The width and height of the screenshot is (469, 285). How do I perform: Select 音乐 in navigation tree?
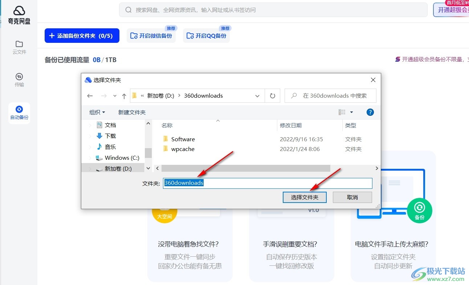pos(110,147)
